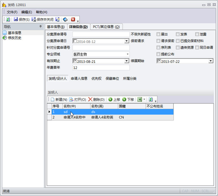The width and height of the screenshot is (218, 196).
Task: Click 新建(N) to add inventor
Action: coord(59,100)
